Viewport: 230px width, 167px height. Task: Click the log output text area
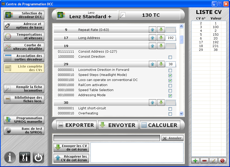pyautogui.click(x=137, y=153)
